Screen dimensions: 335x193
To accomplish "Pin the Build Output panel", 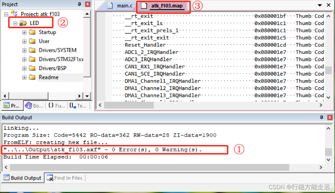I will pyautogui.click(x=321, y=117).
